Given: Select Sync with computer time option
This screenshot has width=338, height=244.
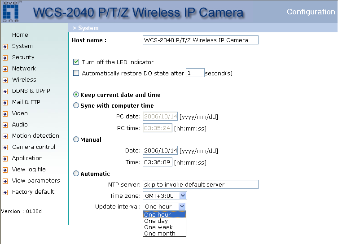Looking at the screenshot, I should (76, 106).
